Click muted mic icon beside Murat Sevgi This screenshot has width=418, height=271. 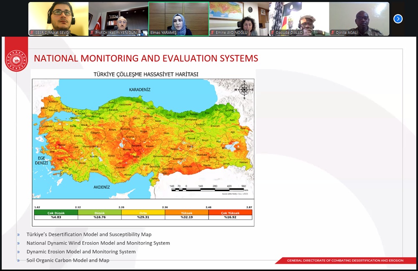coord(32,33)
